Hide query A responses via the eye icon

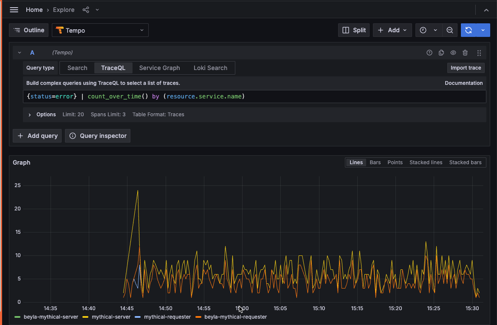tap(453, 53)
